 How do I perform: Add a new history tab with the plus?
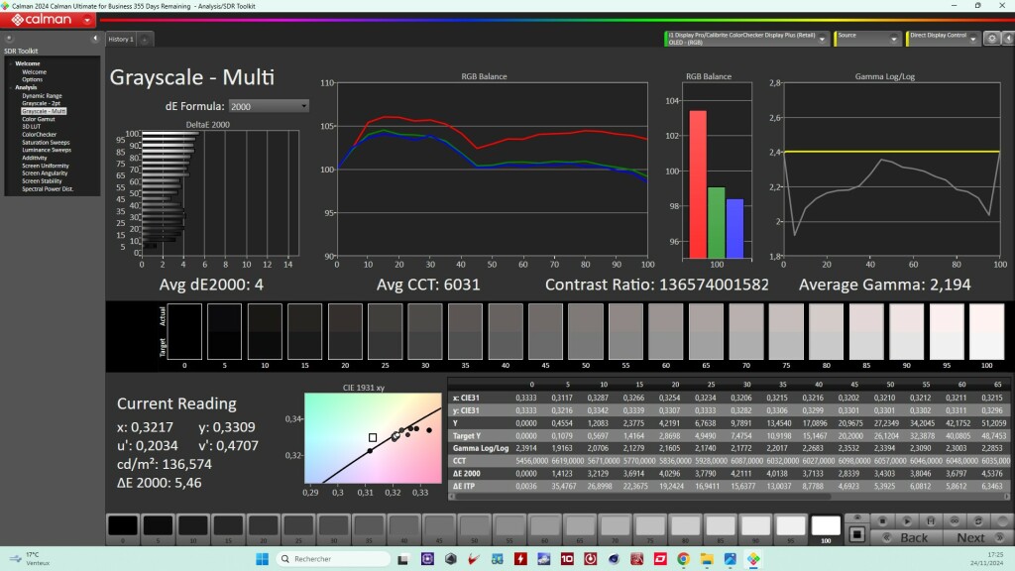pyautogui.click(x=145, y=40)
